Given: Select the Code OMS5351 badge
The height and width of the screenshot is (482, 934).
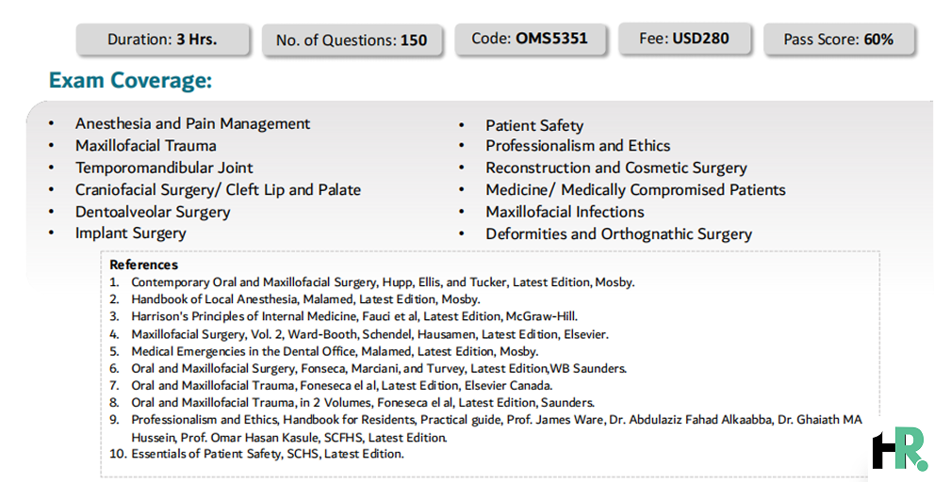Looking at the screenshot, I should point(530,39).
